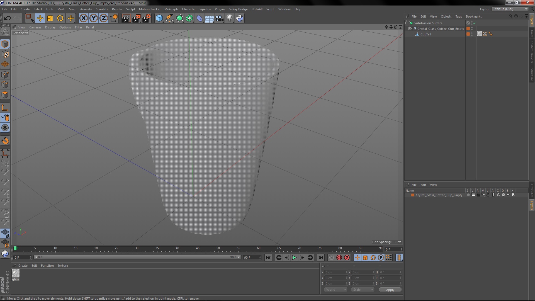Screen dimensions: 535x301
Task: Switch to Texture mode in left palette
Action: click(5, 54)
